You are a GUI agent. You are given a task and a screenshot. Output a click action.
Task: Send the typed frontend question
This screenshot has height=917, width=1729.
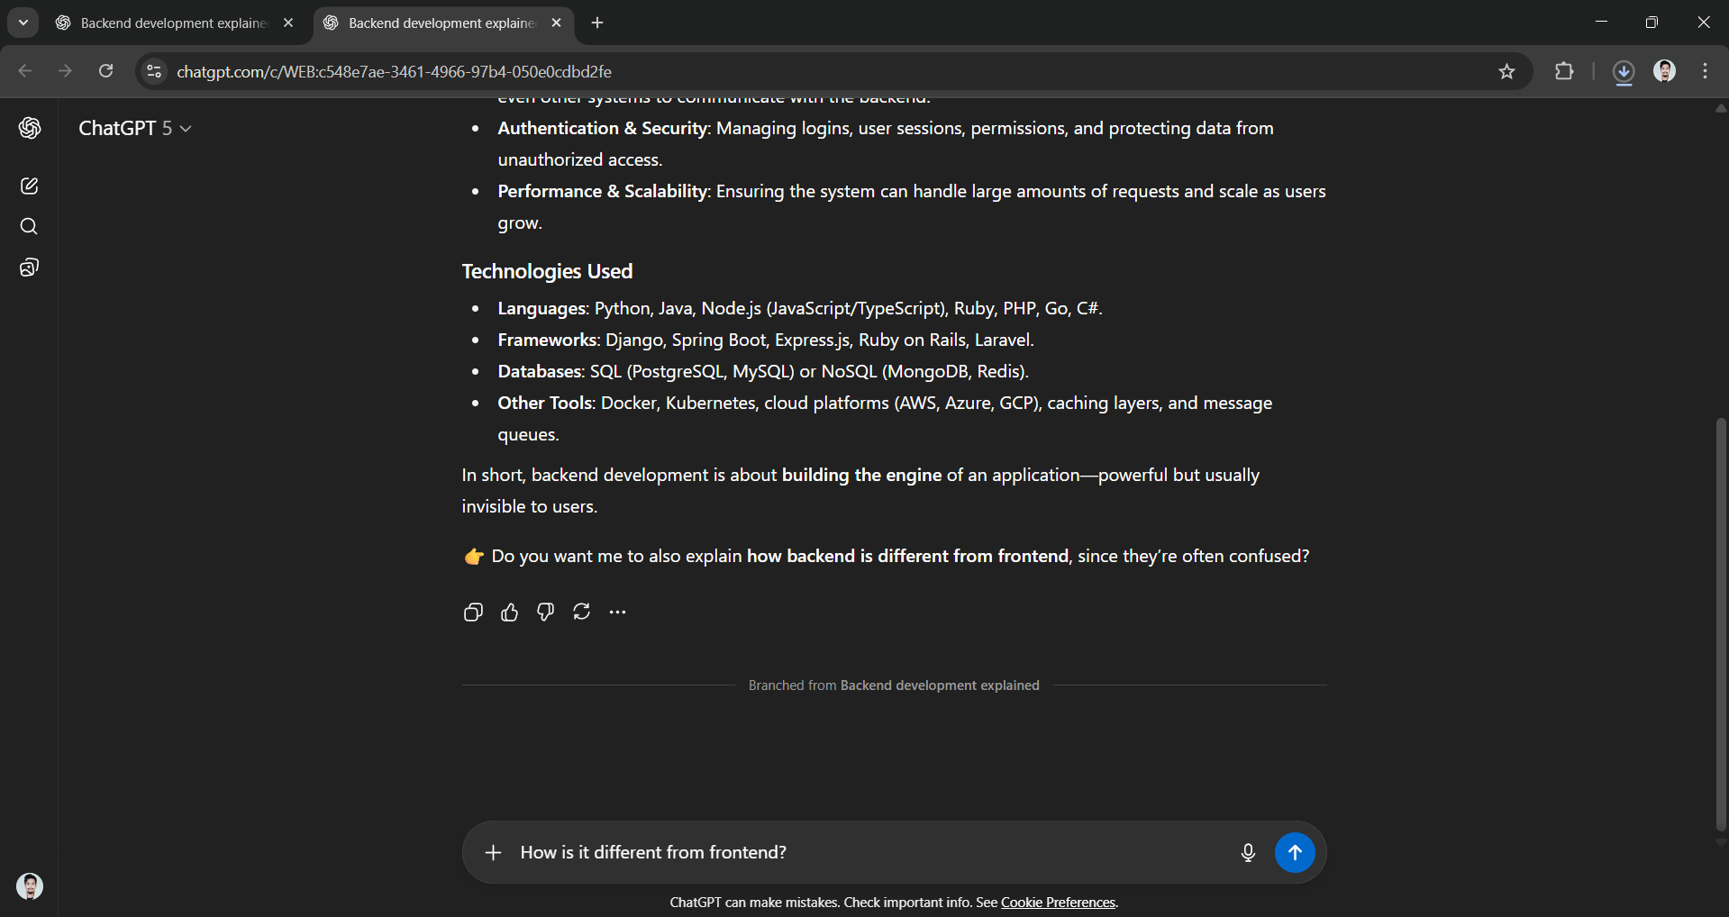point(1295,852)
